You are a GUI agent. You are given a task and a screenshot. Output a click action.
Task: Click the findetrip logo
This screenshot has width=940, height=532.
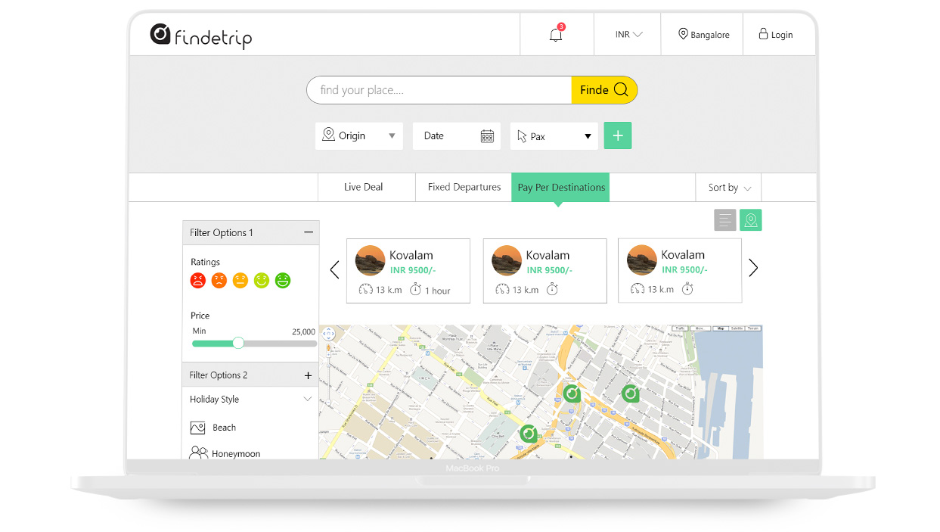tap(201, 36)
